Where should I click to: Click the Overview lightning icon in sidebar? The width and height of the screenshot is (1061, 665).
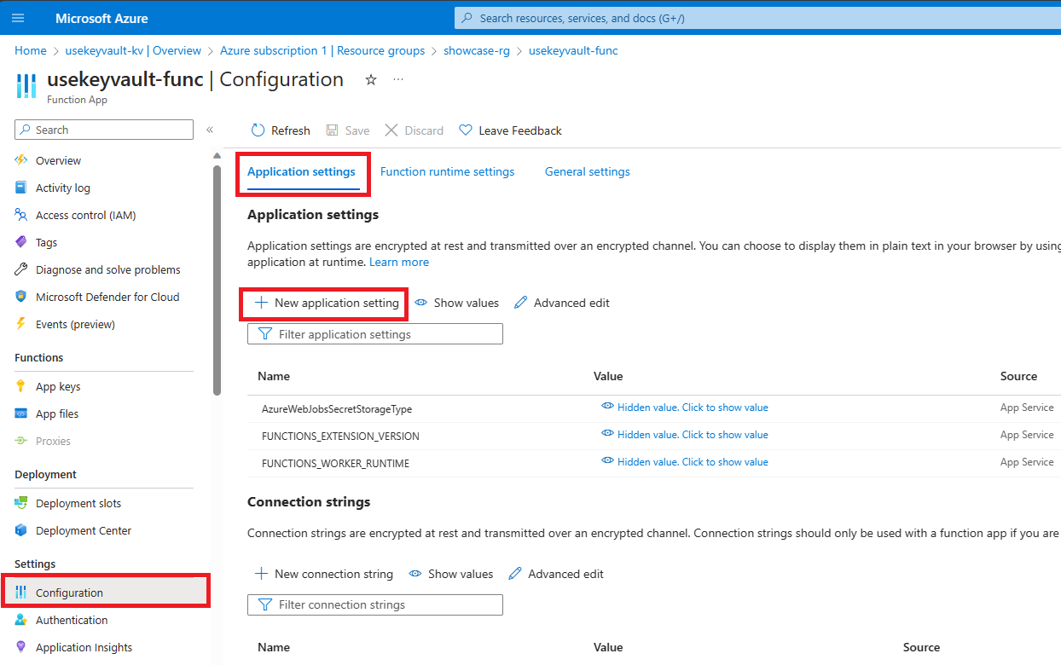(x=21, y=160)
